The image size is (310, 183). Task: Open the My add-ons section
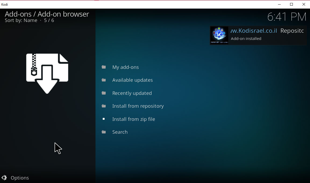coord(125,67)
